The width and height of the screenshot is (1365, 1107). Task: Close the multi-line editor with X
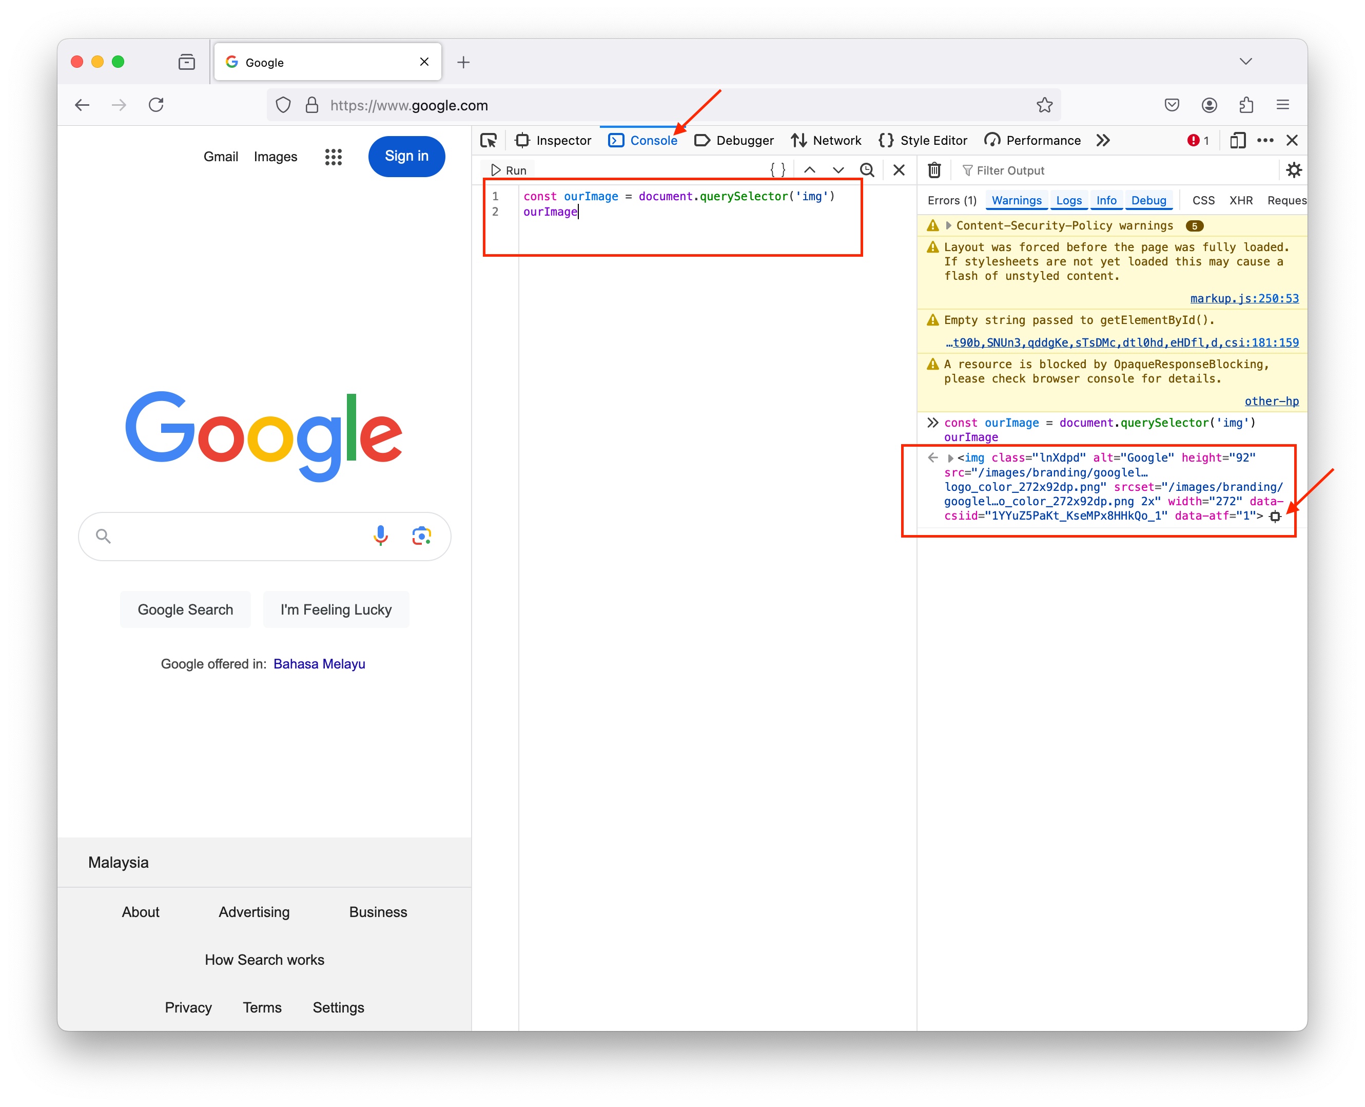899,170
